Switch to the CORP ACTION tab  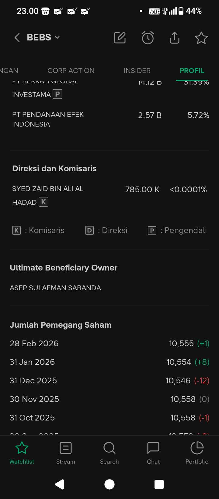[71, 71]
